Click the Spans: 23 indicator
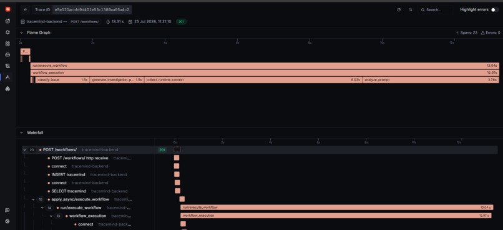The height and width of the screenshot is (230, 503). (466, 32)
